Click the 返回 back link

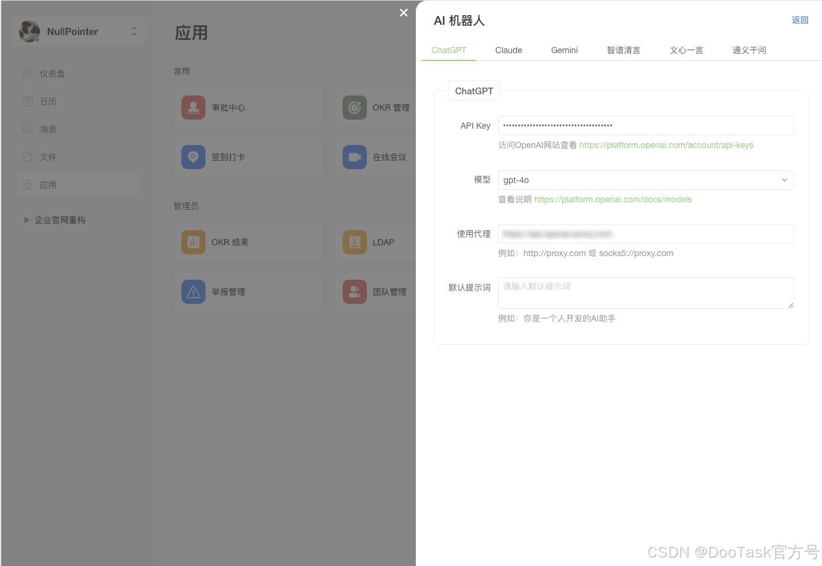800,20
